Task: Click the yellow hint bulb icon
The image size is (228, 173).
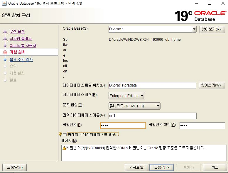Action: (60, 134)
